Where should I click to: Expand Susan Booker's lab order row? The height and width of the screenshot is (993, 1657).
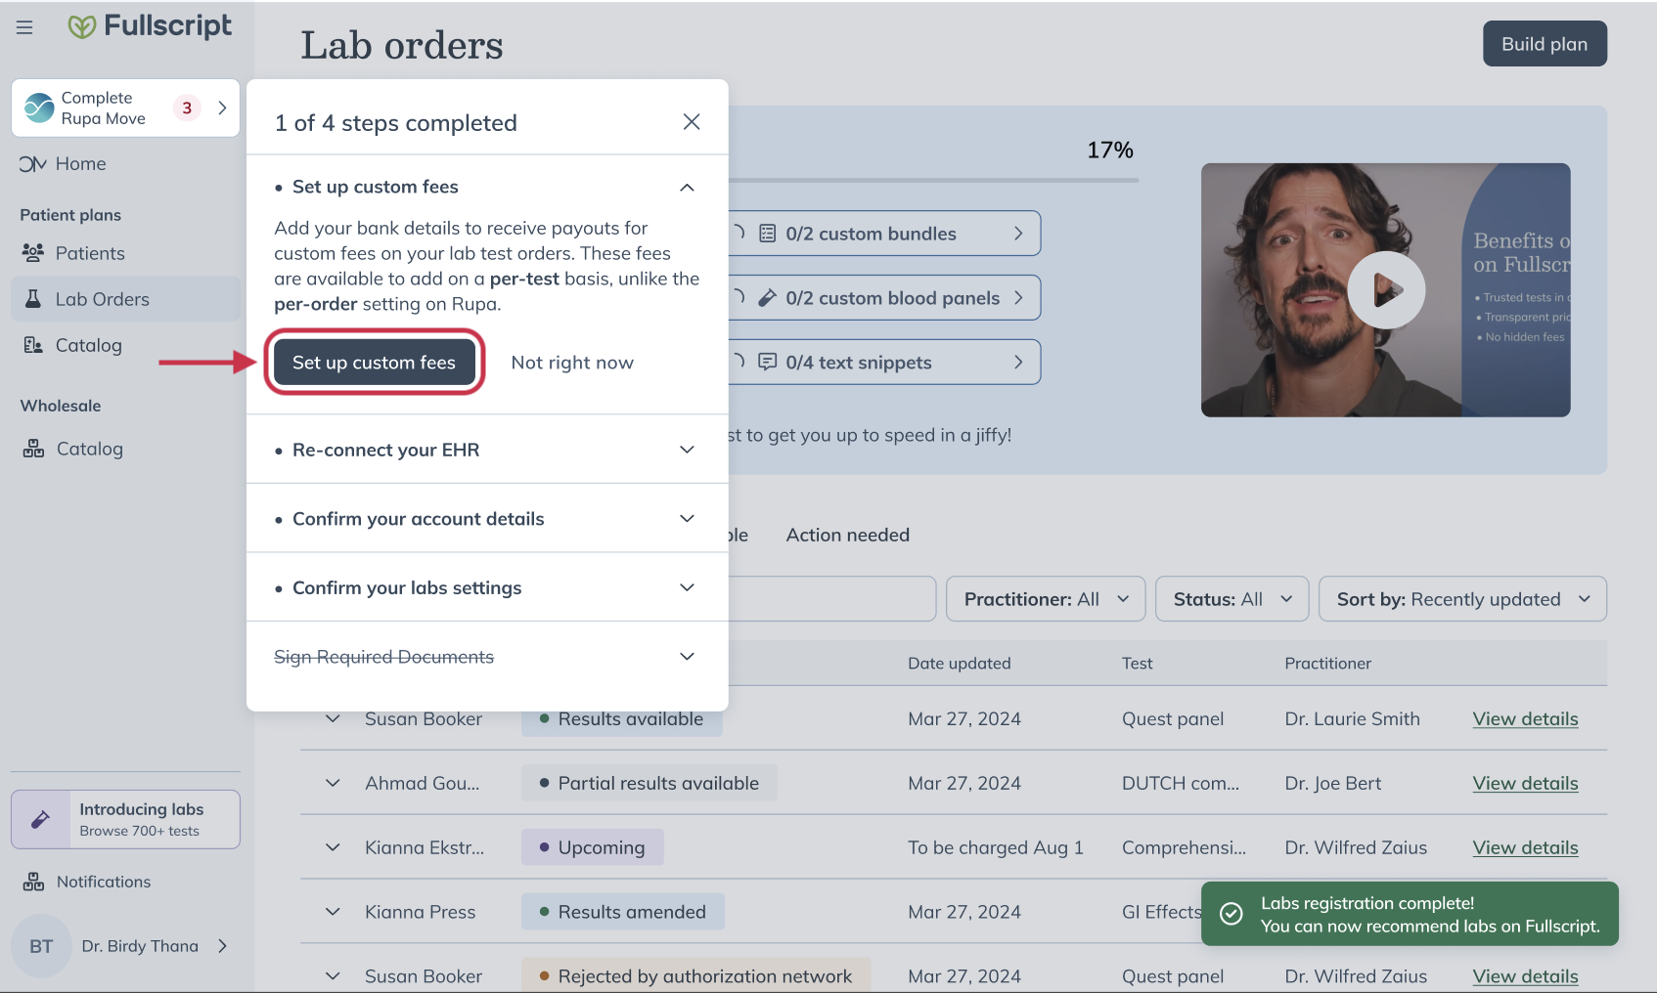(332, 718)
